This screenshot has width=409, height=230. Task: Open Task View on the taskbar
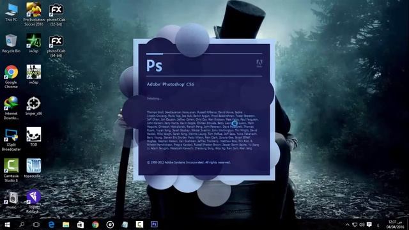click(36, 224)
